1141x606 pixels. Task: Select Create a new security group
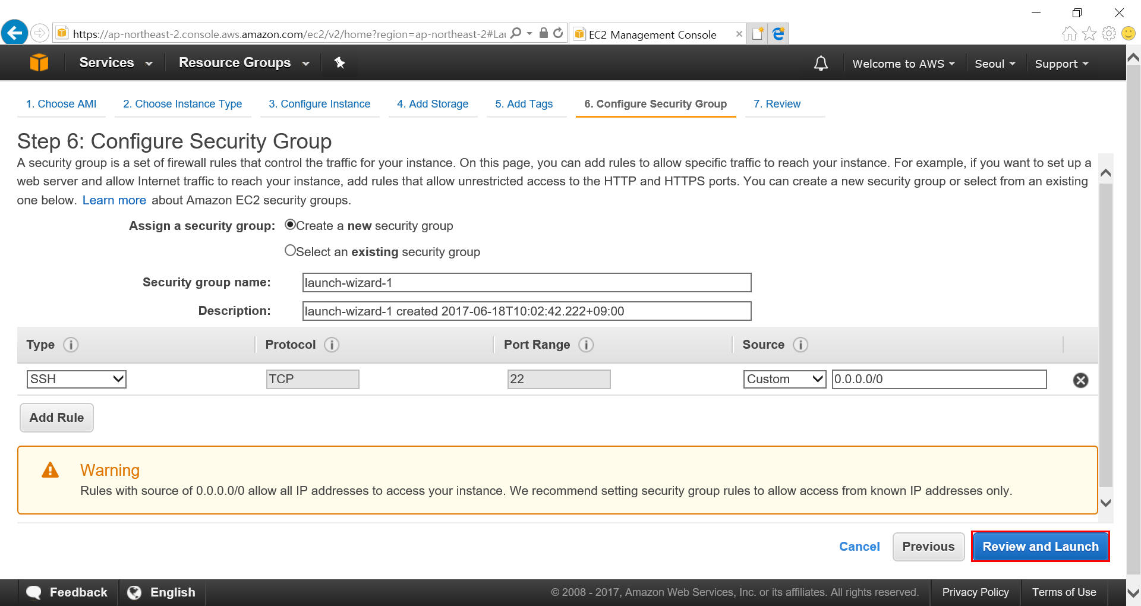(x=290, y=225)
